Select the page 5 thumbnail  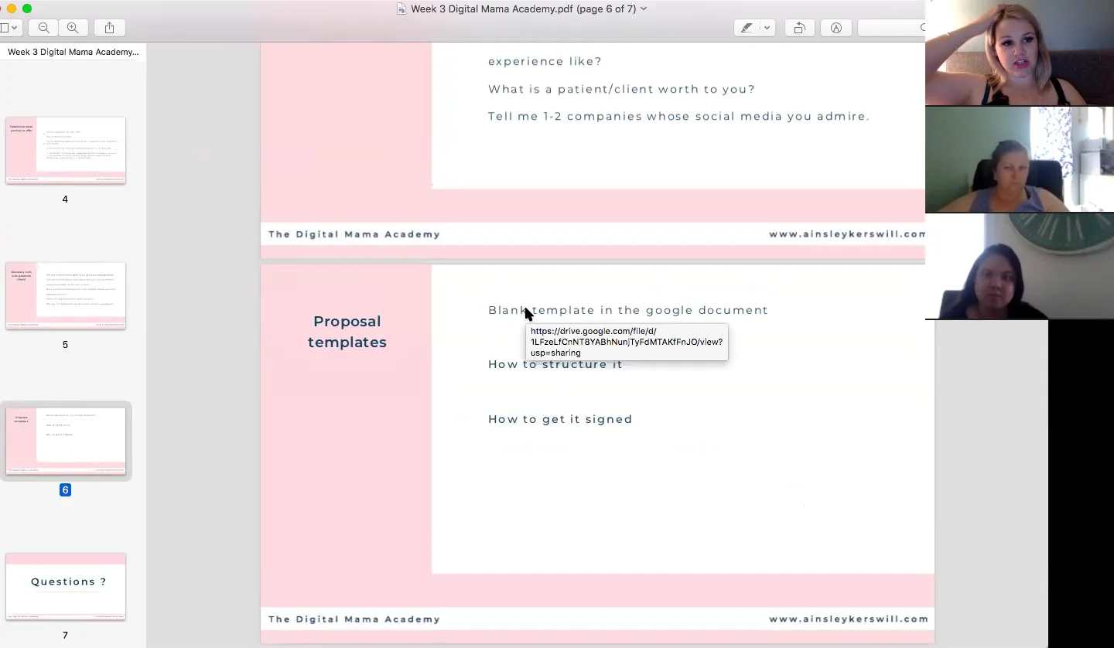click(66, 295)
